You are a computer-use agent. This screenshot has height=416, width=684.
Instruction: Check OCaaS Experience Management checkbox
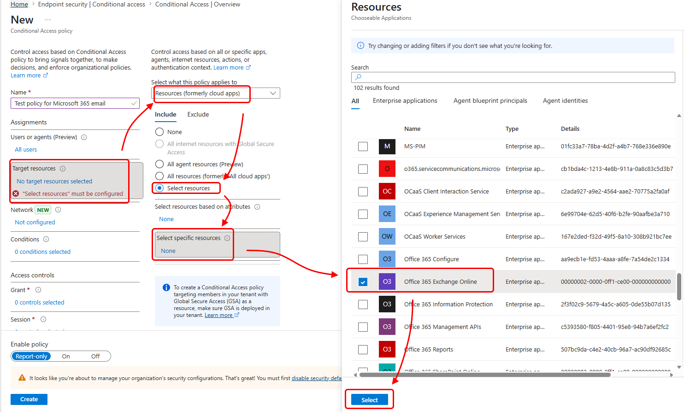363,214
